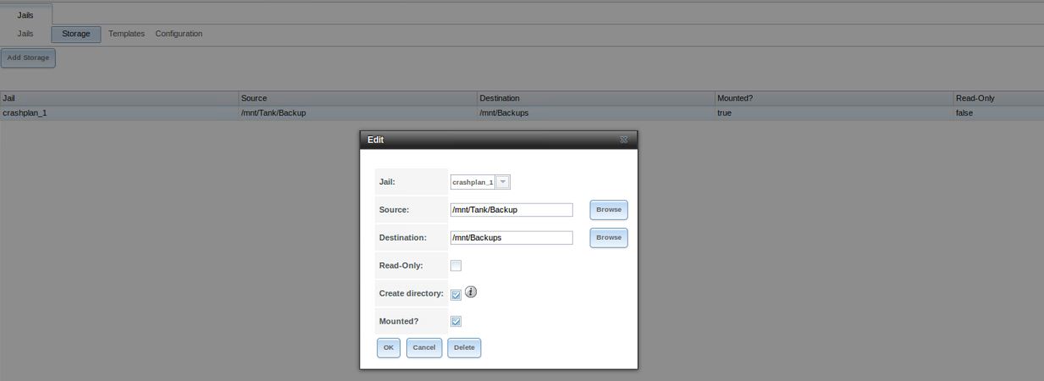
Task: Click the Add Storage button
Action: (x=28, y=58)
